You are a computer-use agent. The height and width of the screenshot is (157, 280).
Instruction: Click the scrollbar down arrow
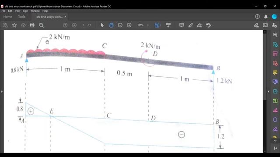click(265, 151)
